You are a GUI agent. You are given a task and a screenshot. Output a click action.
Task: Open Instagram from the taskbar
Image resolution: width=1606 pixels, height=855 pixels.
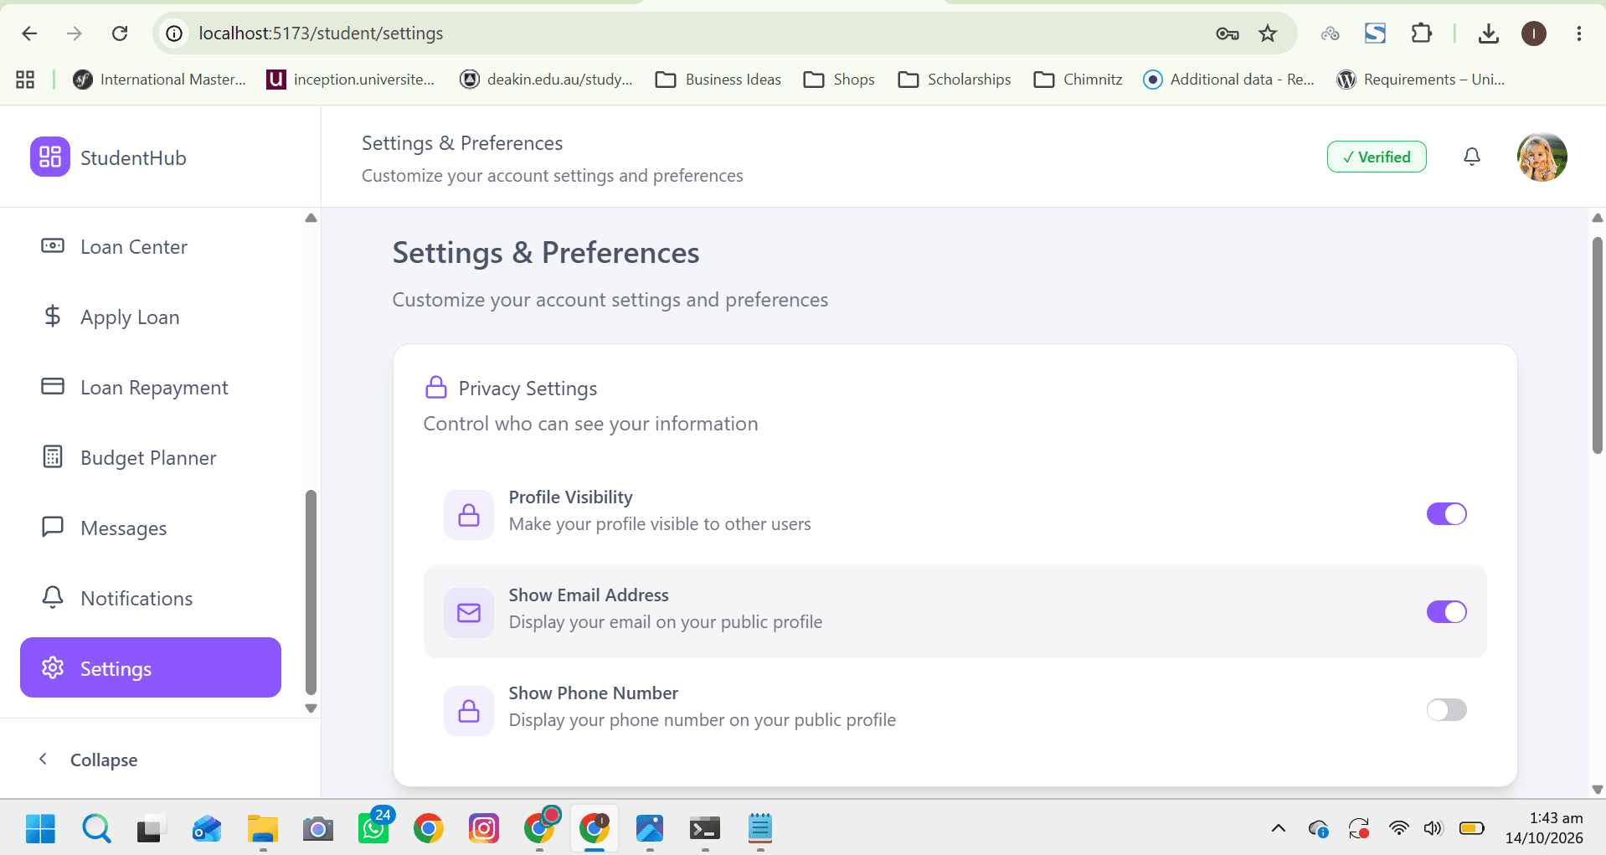[484, 829]
